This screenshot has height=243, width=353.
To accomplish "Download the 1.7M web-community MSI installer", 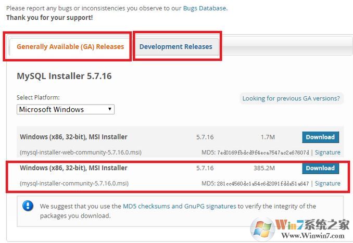I will (320, 137).
